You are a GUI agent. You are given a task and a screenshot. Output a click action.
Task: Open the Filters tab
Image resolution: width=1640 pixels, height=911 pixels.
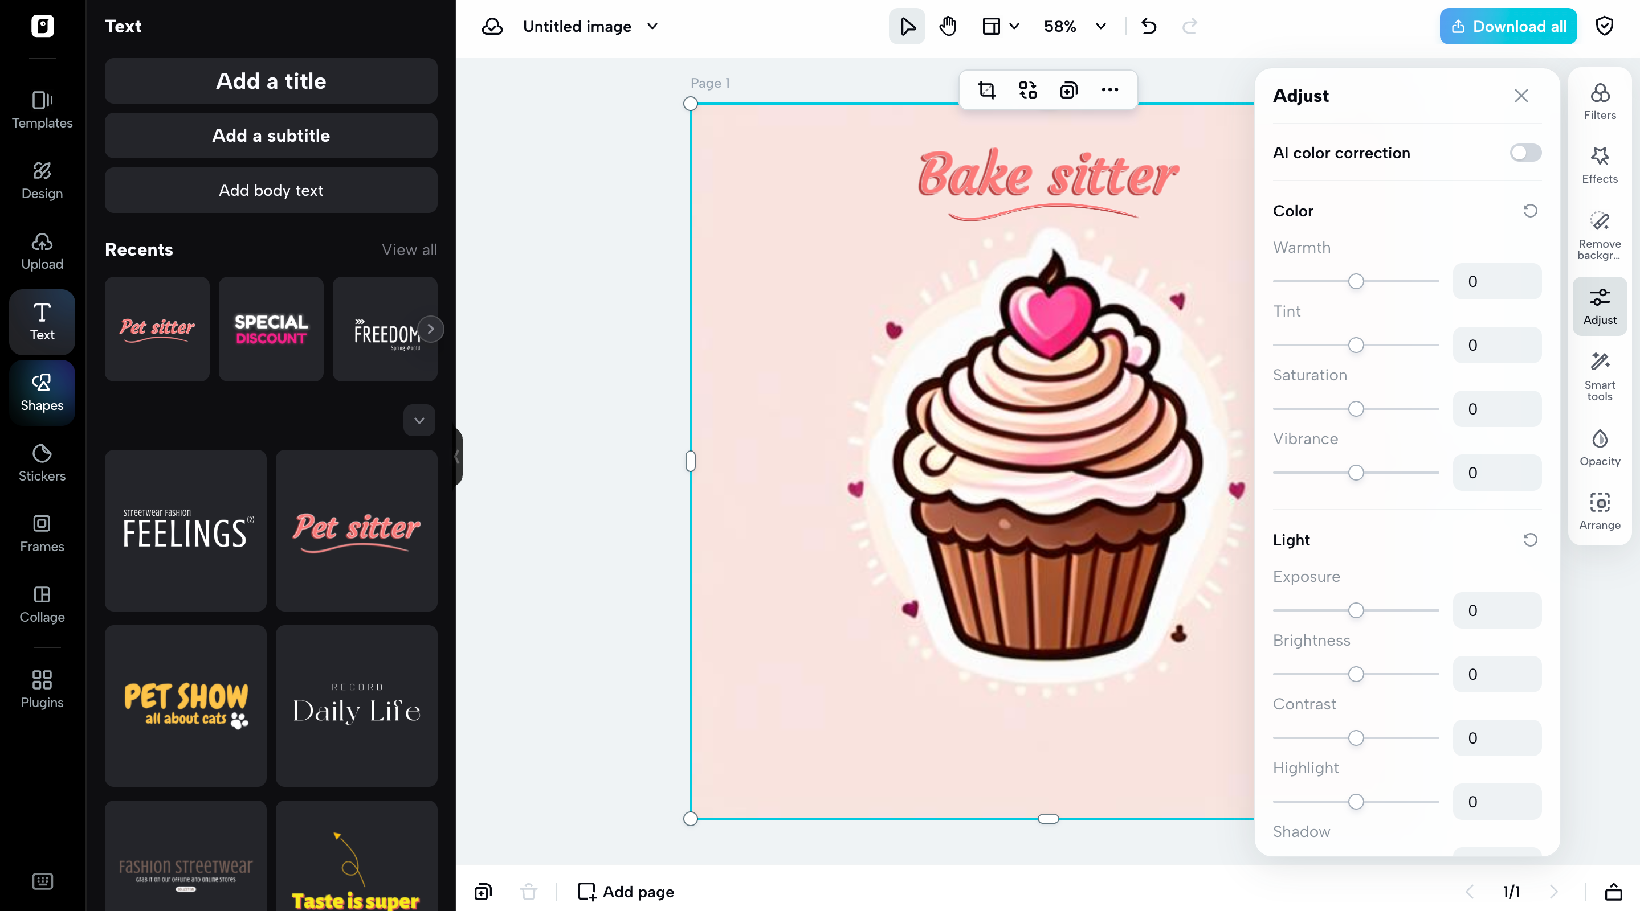click(x=1599, y=101)
